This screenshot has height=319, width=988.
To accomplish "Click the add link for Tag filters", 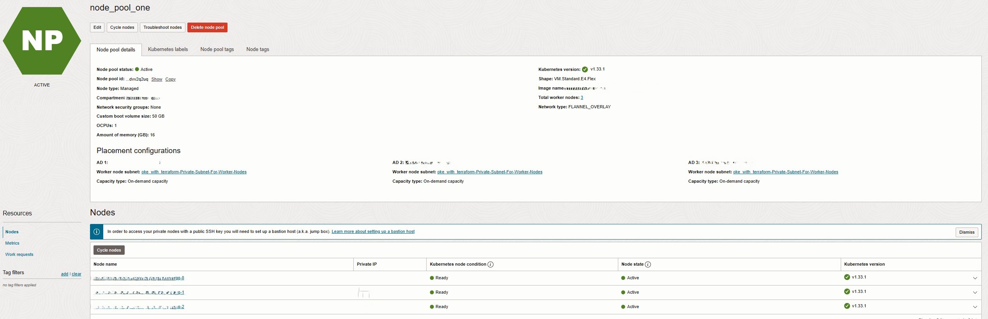I will pyautogui.click(x=65, y=274).
